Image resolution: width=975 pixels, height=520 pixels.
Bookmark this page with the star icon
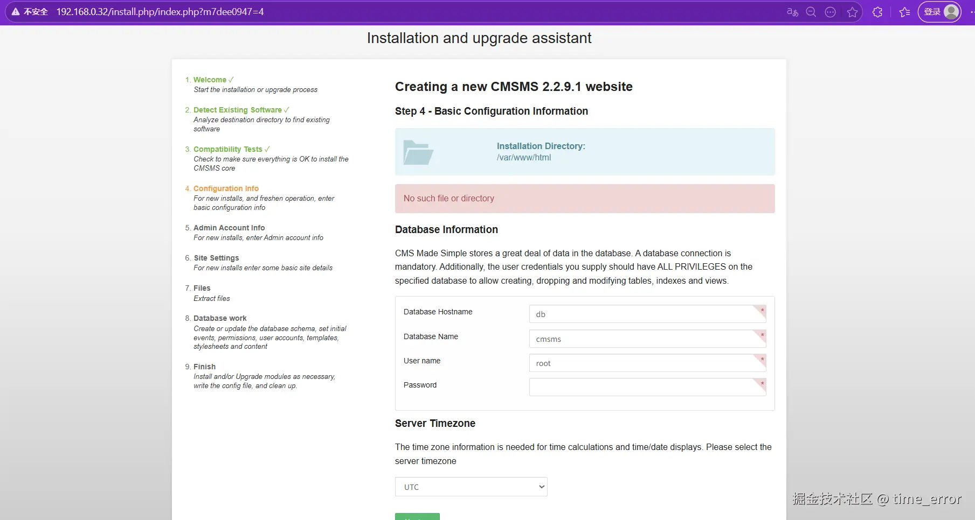(852, 12)
